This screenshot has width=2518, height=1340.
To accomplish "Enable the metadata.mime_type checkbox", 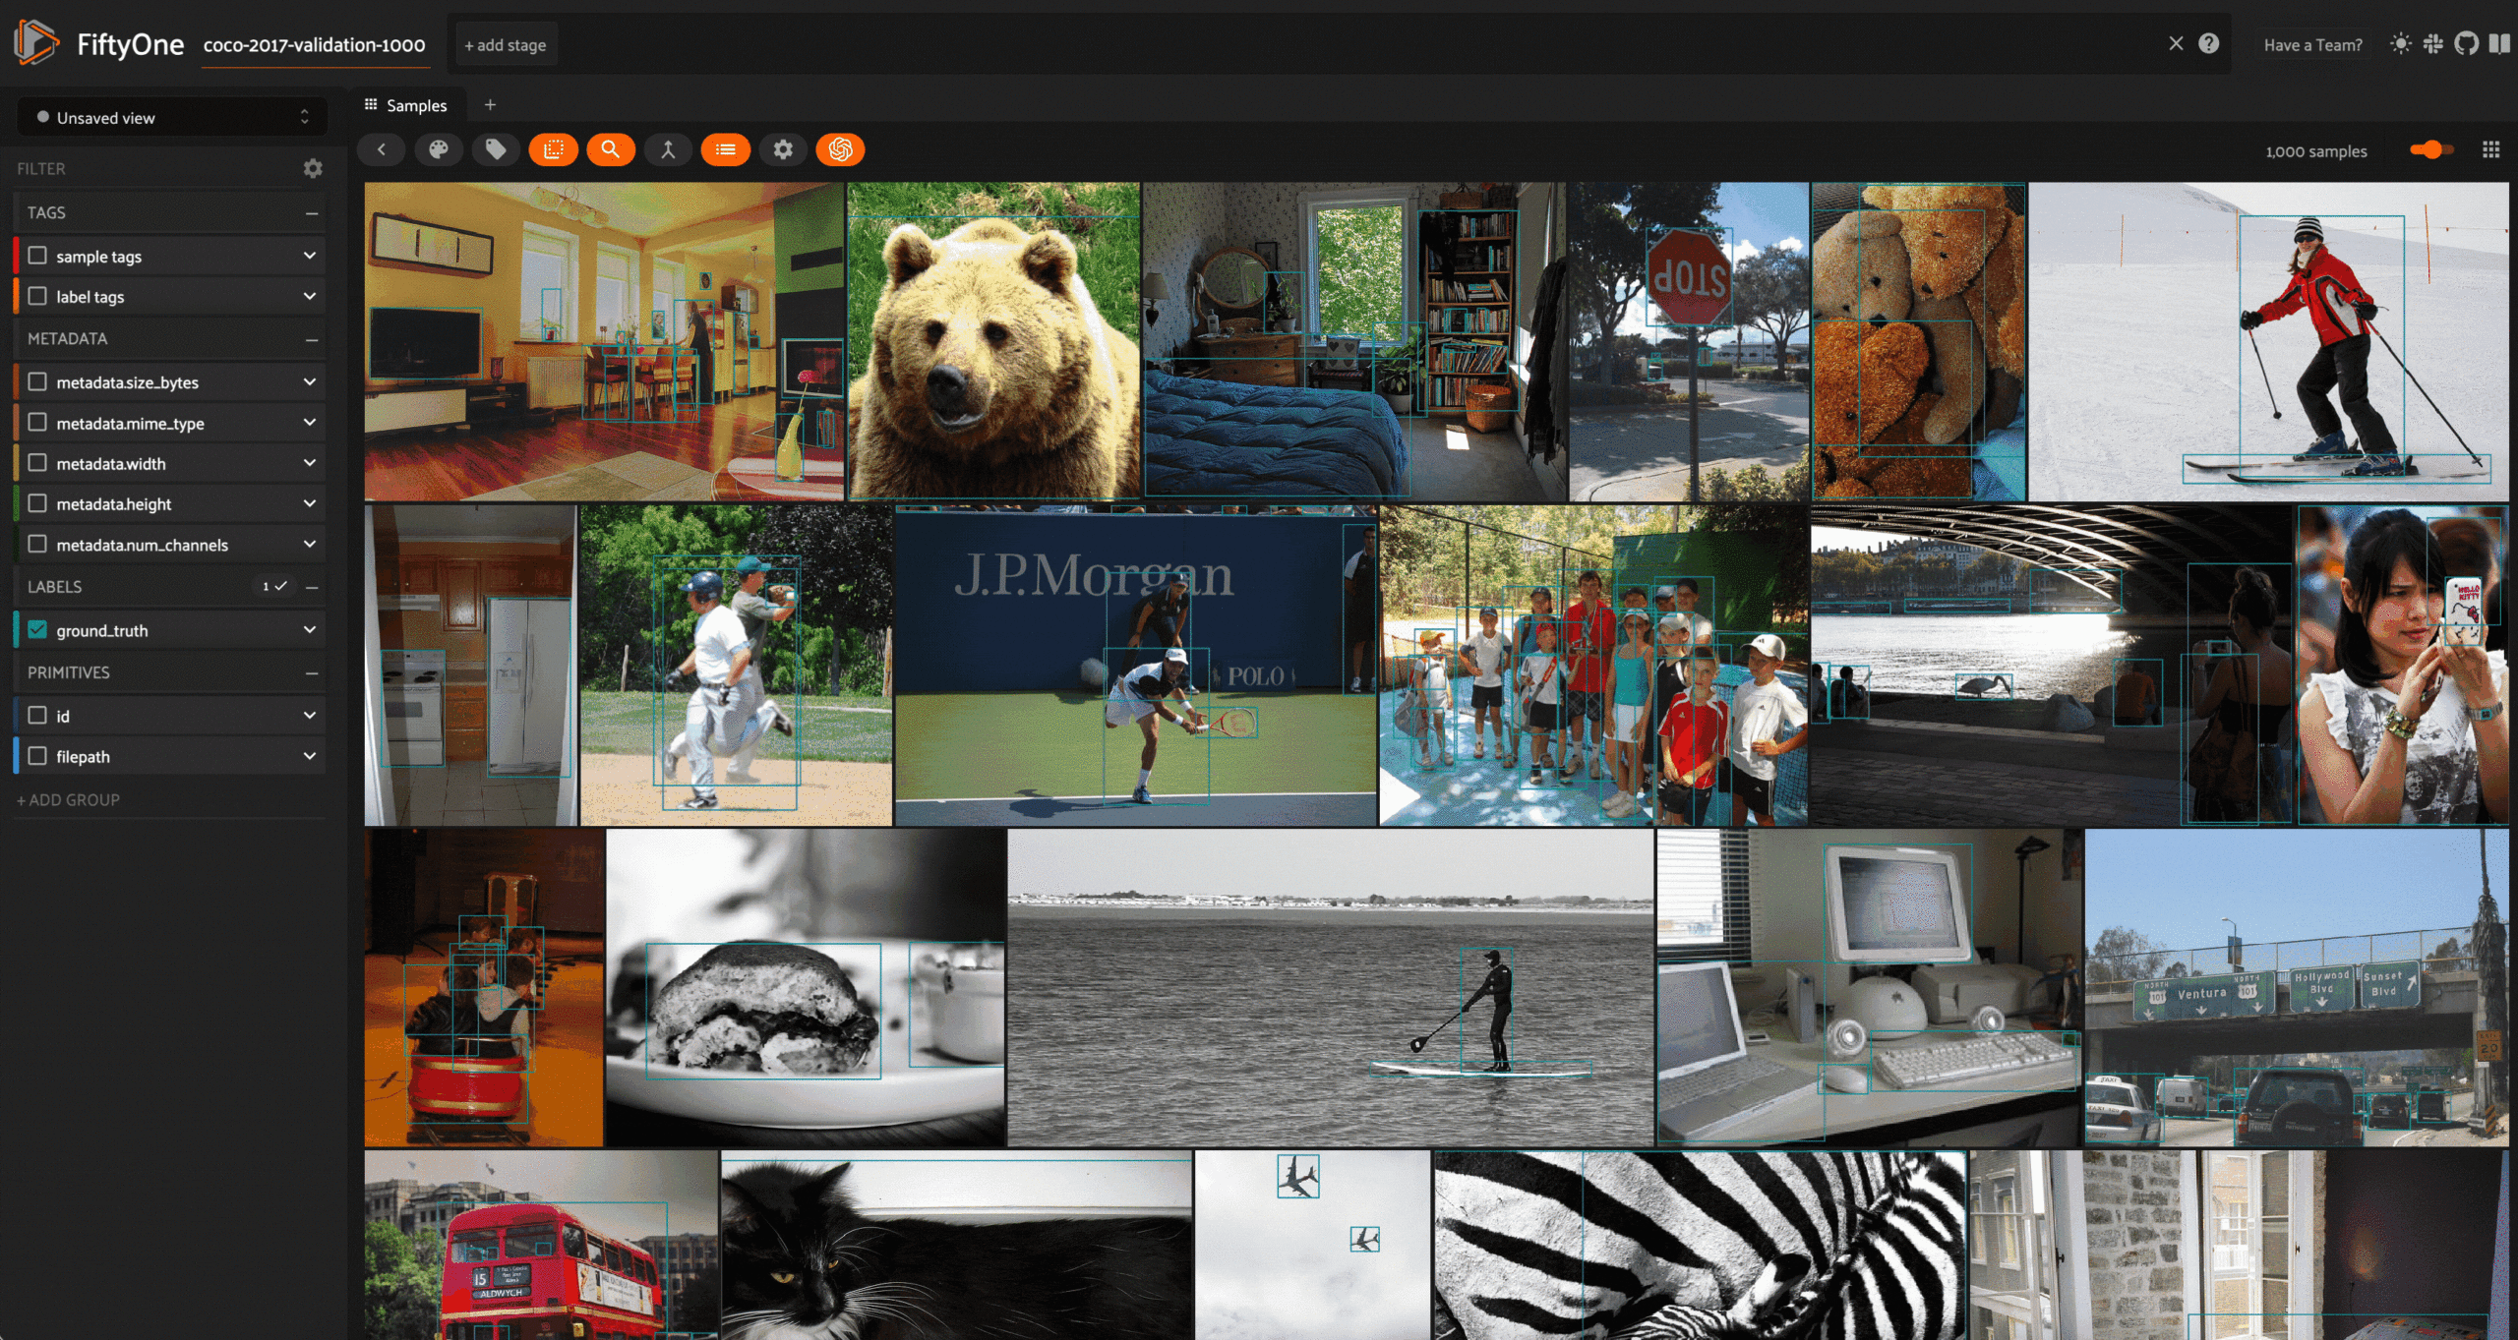I will pos(37,423).
